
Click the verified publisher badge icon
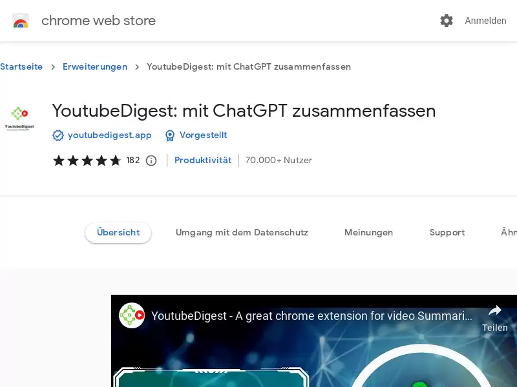[x=58, y=135]
